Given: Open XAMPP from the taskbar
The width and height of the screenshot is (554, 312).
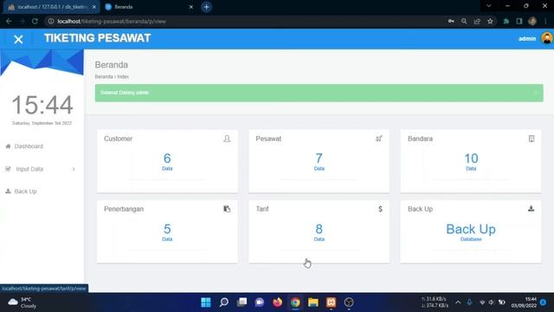Looking at the screenshot, I should pos(331,302).
